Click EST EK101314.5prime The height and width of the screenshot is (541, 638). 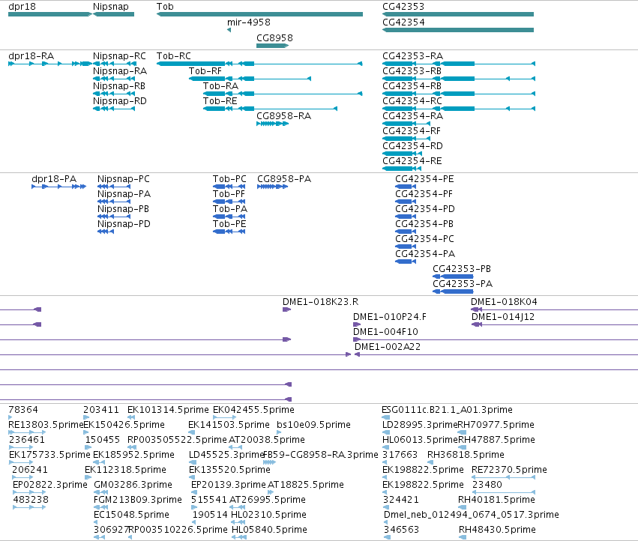point(131,417)
